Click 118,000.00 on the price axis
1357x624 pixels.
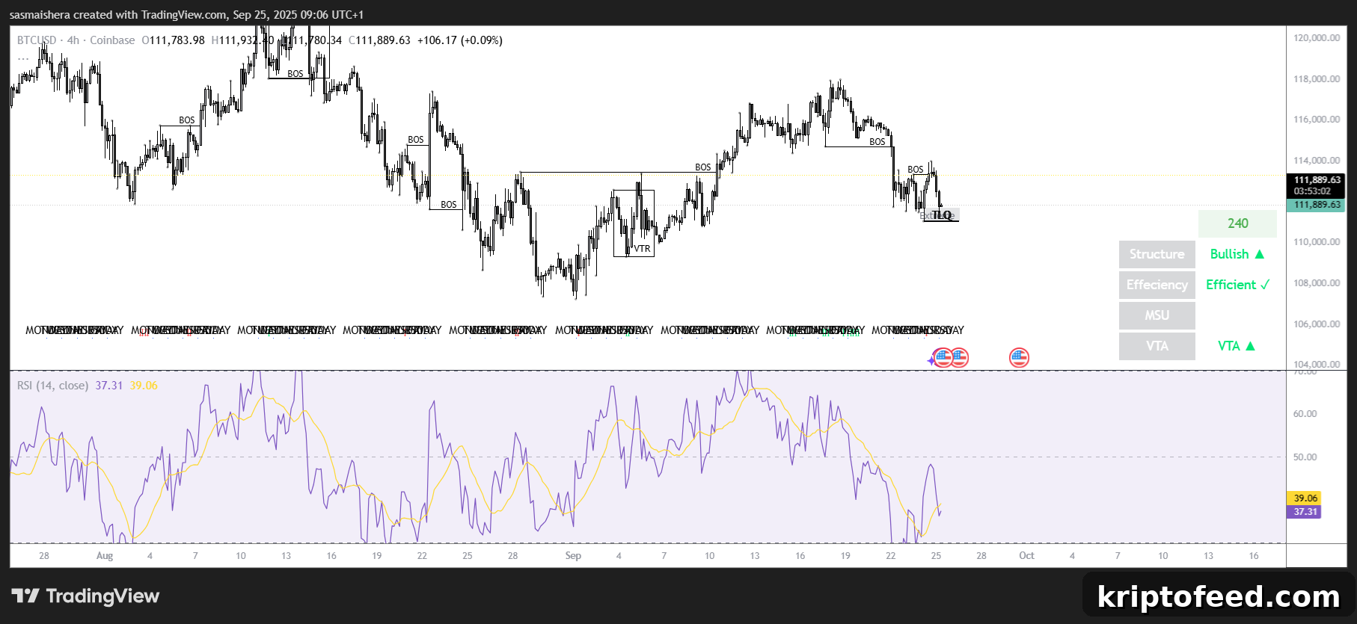(1317, 79)
